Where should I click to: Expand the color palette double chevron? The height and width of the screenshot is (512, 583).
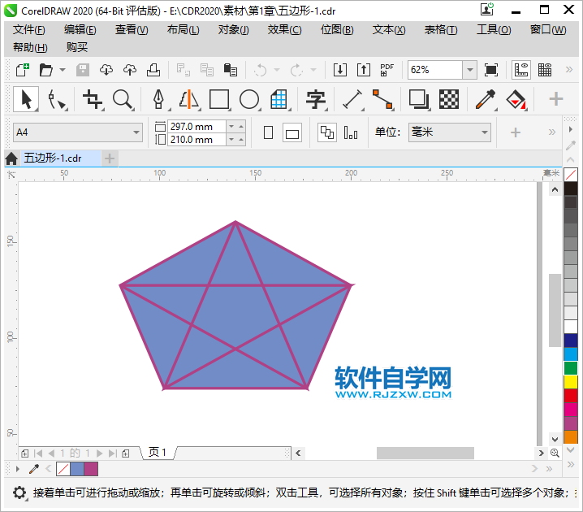coord(571,464)
